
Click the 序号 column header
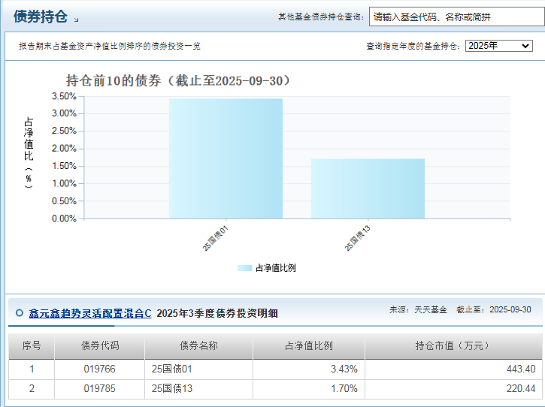[32, 345]
